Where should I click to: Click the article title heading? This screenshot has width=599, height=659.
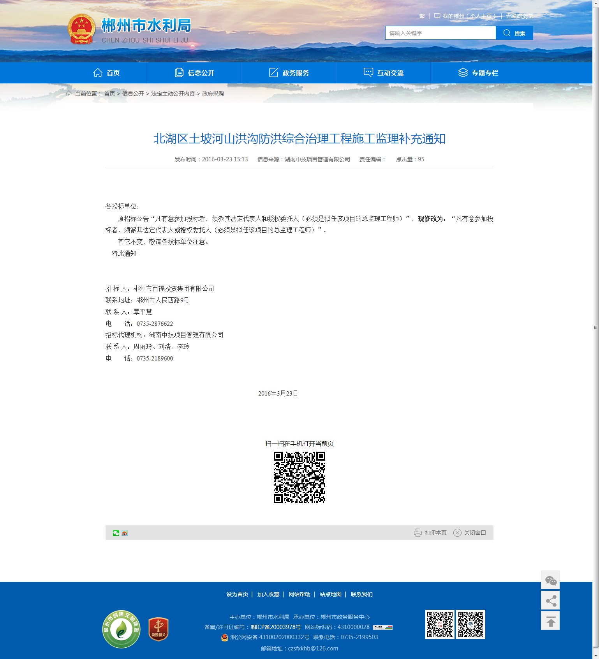click(x=299, y=139)
